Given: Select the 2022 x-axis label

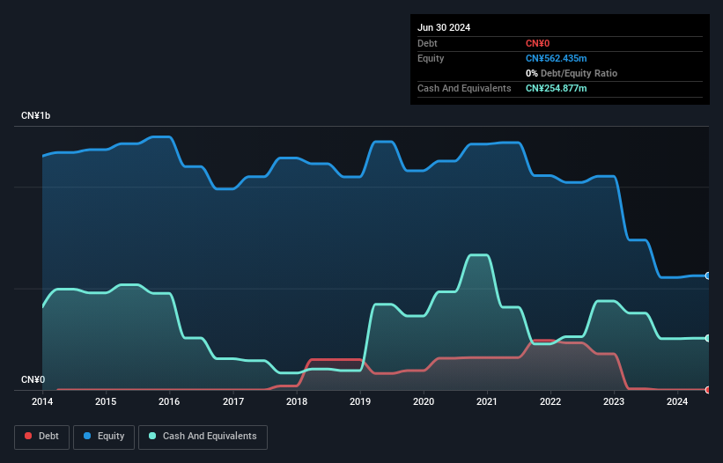Looking at the screenshot, I should [550, 401].
